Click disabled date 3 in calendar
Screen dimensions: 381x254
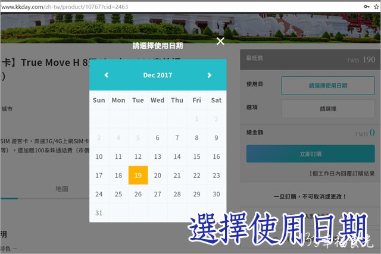click(x=99, y=138)
